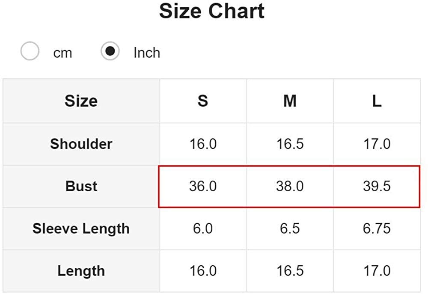
Task: Click the cm unit label
Action: (62, 53)
